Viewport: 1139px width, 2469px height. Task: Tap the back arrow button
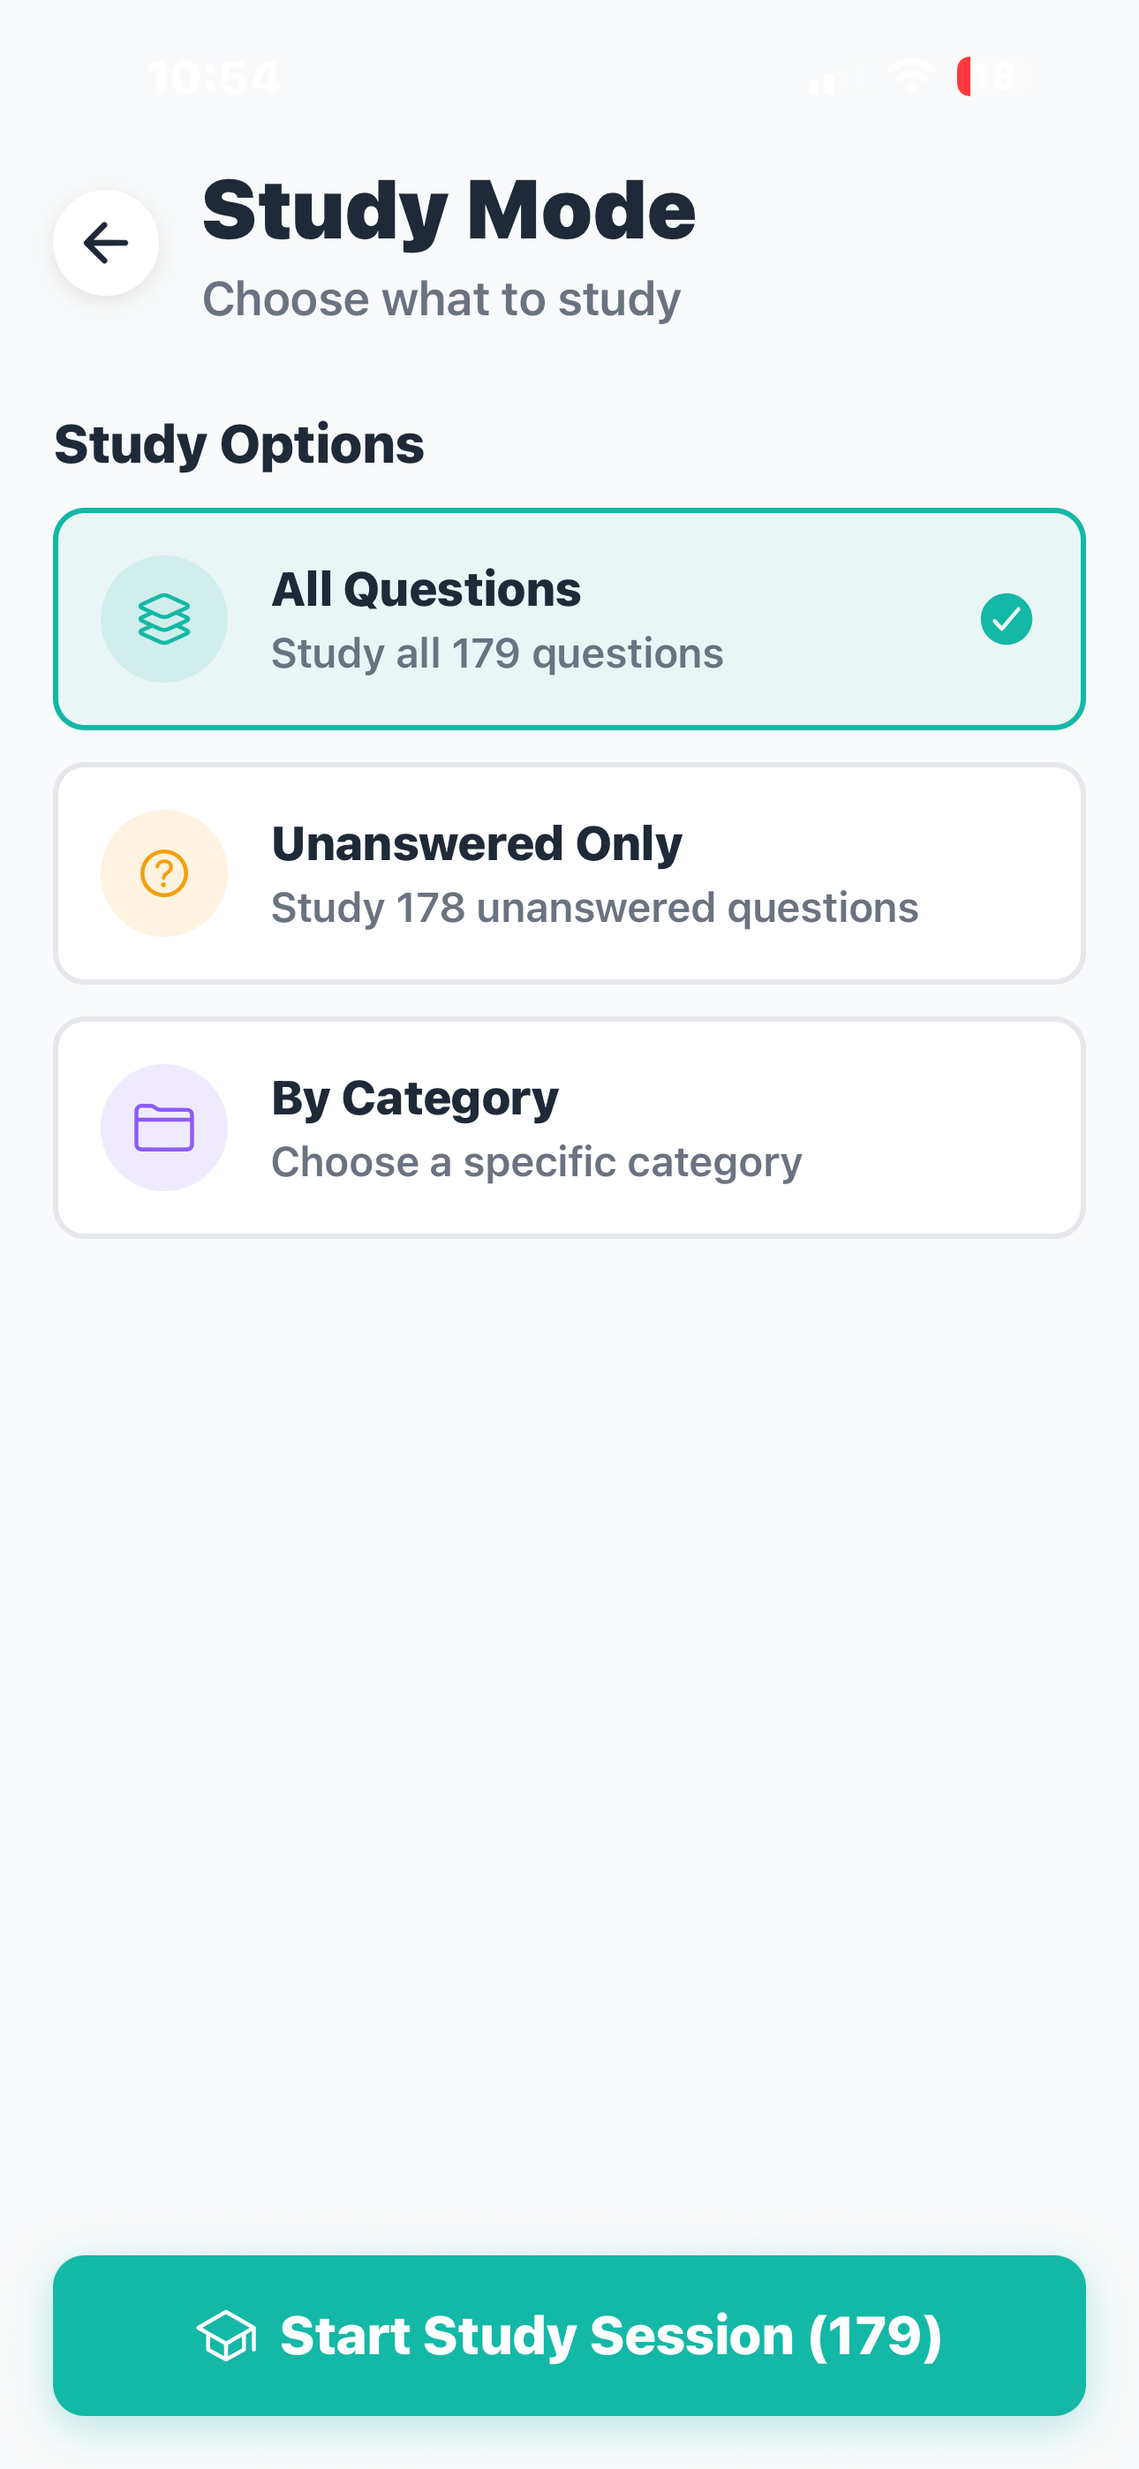click(105, 243)
